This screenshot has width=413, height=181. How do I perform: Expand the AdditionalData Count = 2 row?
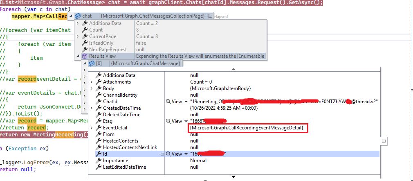pyautogui.click(x=78, y=23)
